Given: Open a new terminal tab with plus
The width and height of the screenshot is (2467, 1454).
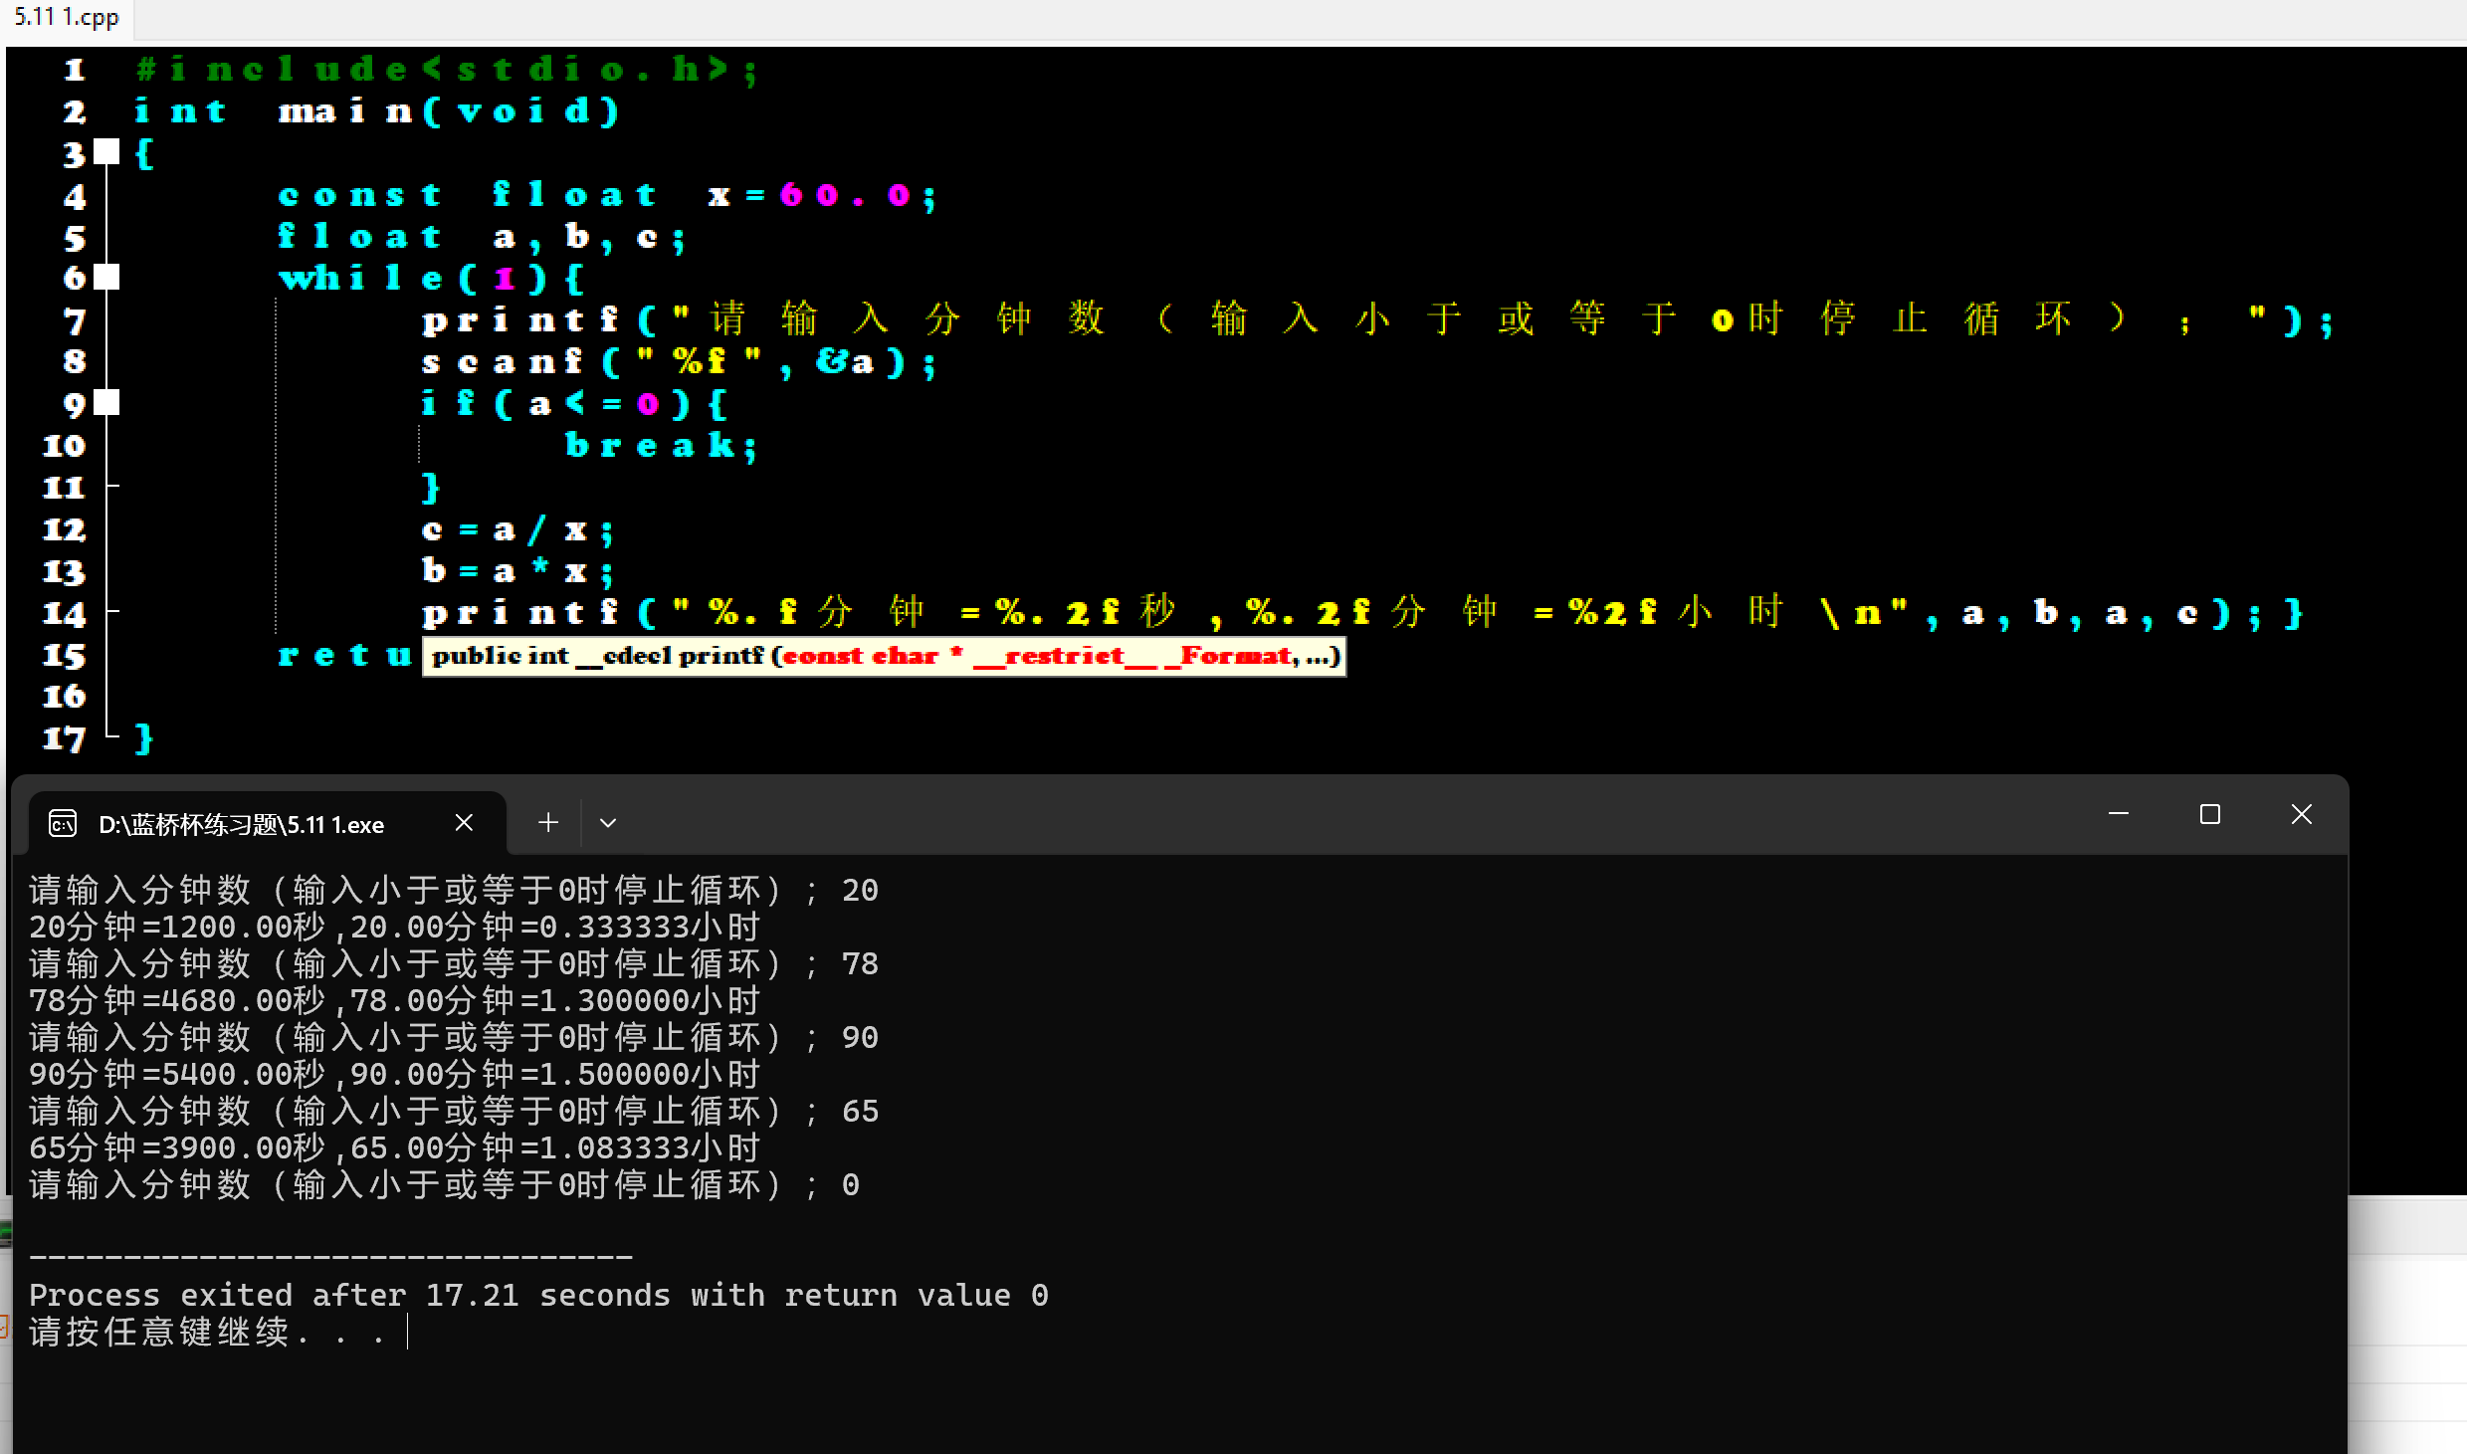Looking at the screenshot, I should (x=547, y=823).
